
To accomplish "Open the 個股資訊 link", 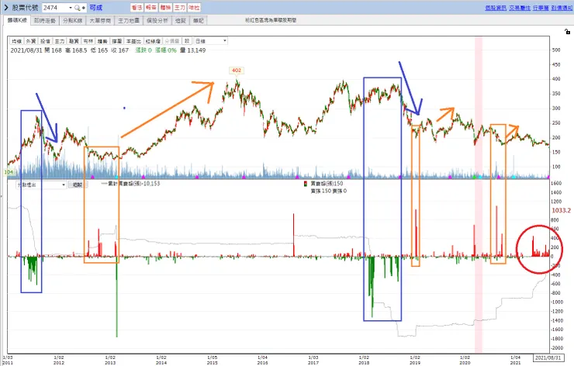I will 496,8.
